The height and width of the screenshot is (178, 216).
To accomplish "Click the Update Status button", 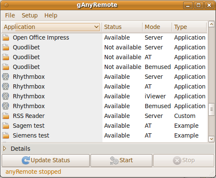I will pos(46,161).
